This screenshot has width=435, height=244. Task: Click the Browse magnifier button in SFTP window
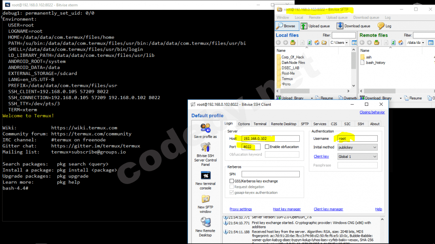coord(287,26)
